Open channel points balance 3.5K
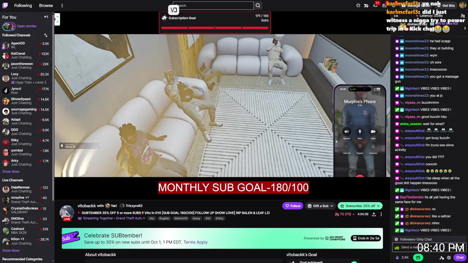This screenshot has height=263, width=468. point(402,258)
